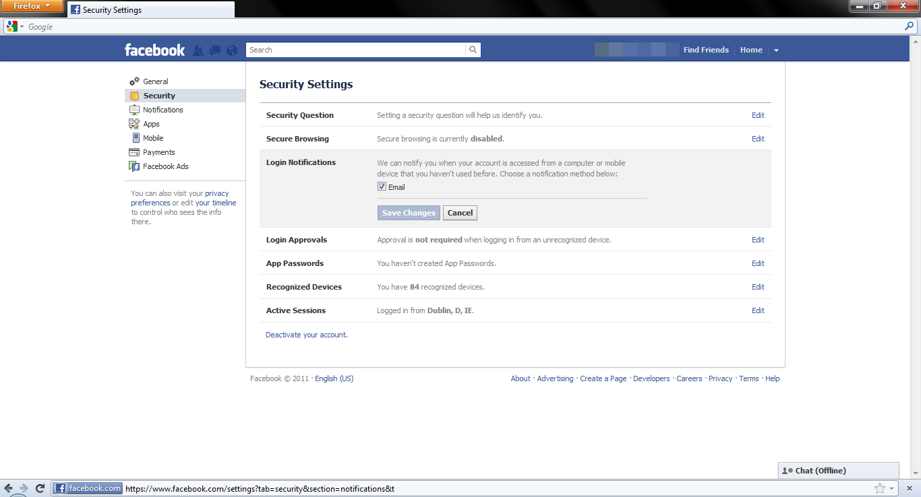The image size is (921, 497).
Task: Click the search magnifier button
Action: tap(473, 50)
